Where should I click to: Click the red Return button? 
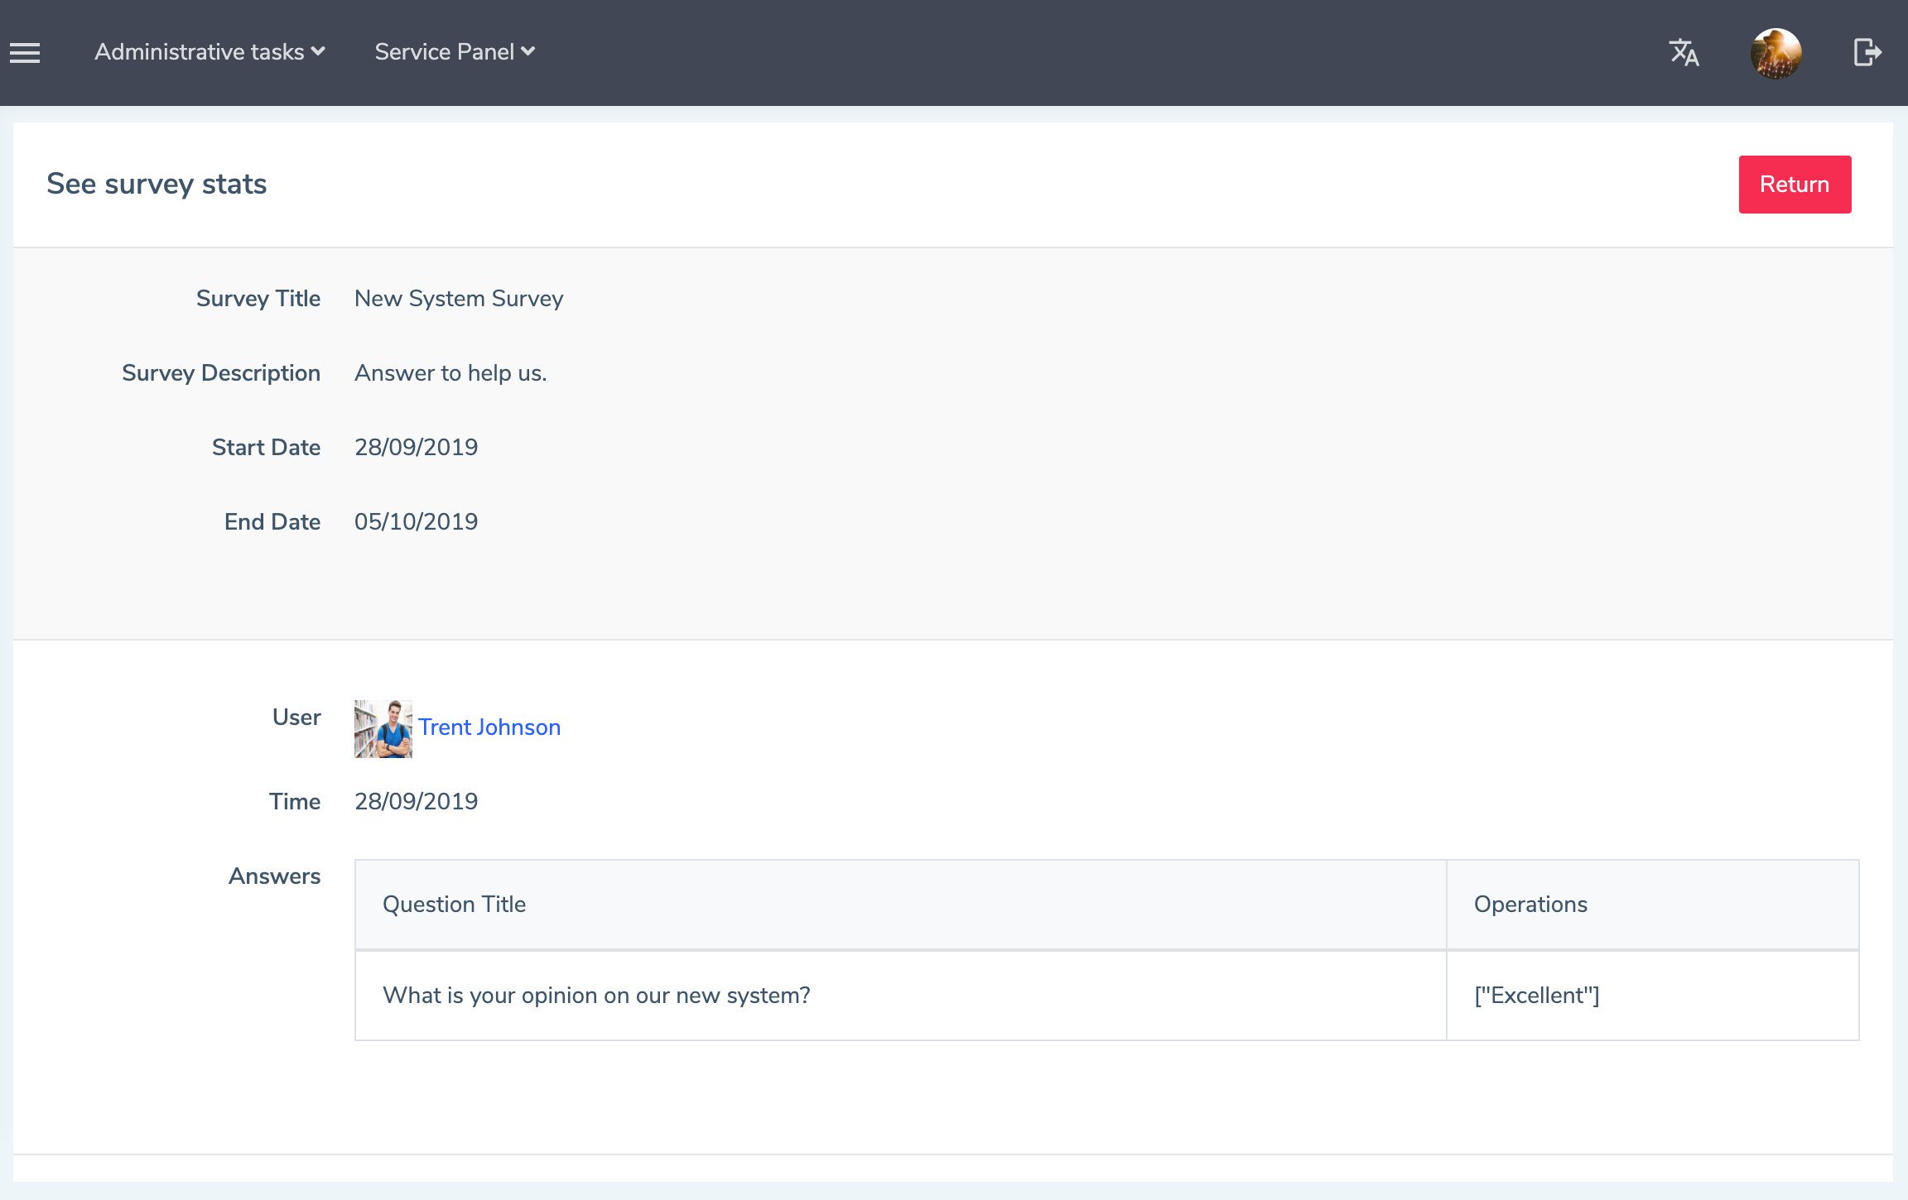1795,185
